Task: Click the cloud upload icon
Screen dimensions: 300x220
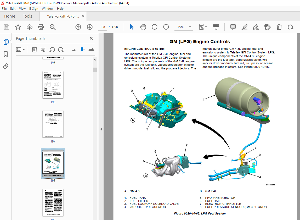Action: (x=30, y=27)
